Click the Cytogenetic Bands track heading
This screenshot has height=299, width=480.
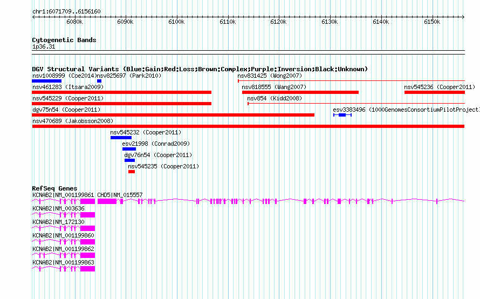[x=64, y=40]
